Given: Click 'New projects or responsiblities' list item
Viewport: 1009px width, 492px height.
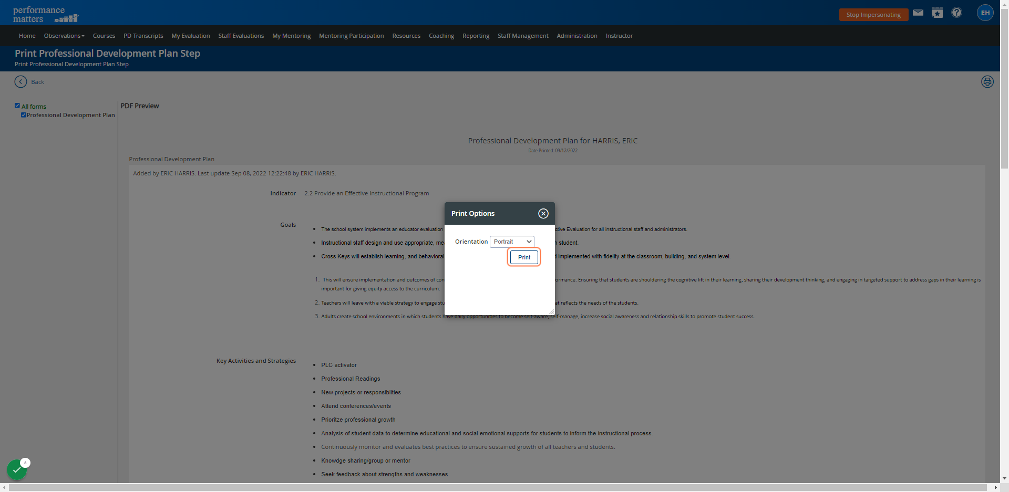Looking at the screenshot, I should (x=361, y=392).
